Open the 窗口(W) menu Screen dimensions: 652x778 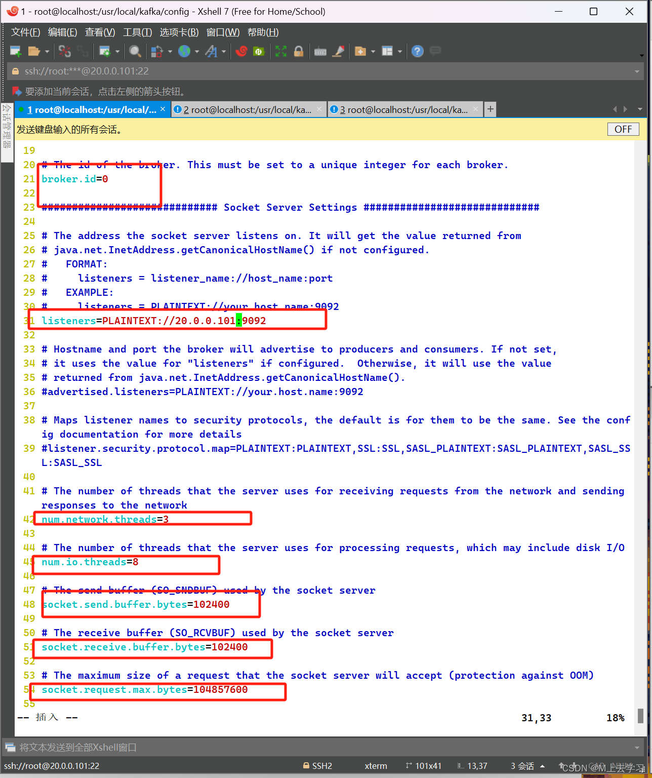pyautogui.click(x=223, y=32)
